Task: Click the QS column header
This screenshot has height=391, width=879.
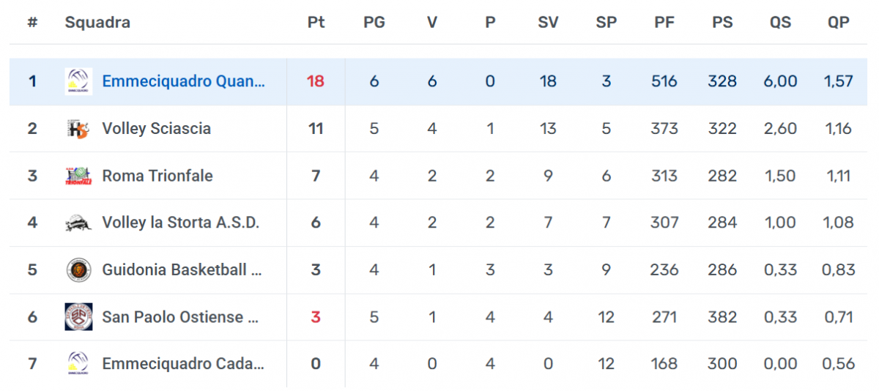Action: [x=780, y=23]
